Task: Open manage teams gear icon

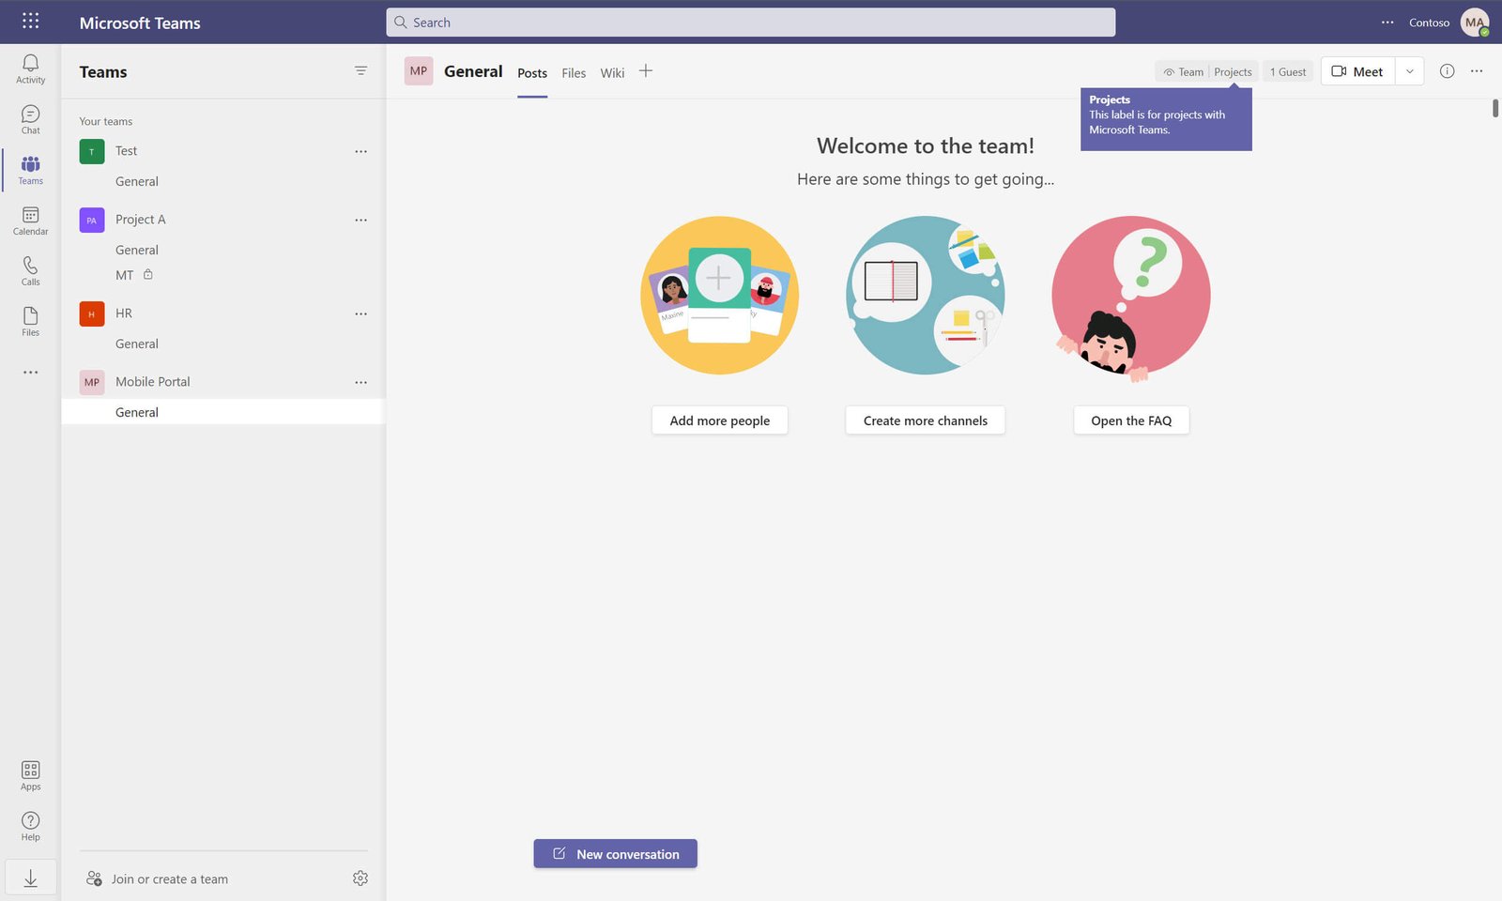Action: coord(360,878)
